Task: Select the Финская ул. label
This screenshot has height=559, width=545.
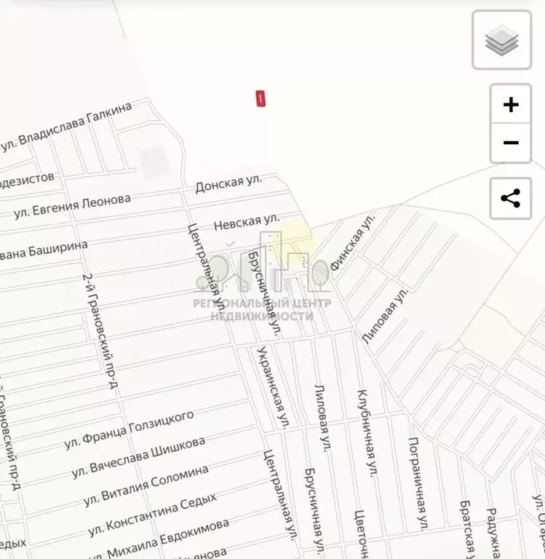Action: 353,242
